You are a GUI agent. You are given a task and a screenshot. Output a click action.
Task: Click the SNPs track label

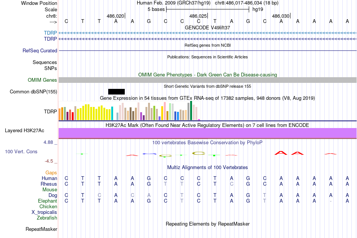pos(51,68)
